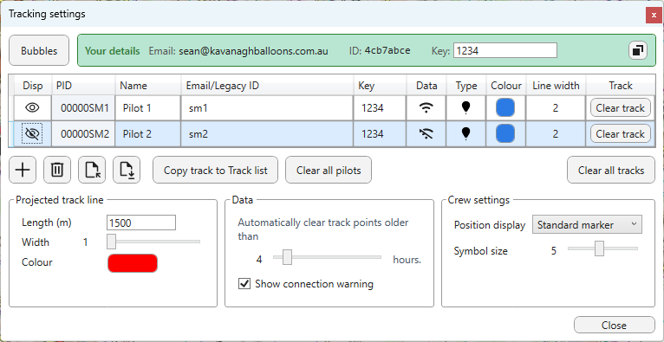Click sm1 Email/Legacy ID cell
This screenshot has width=664, height=342.
(x=267, y=108)
